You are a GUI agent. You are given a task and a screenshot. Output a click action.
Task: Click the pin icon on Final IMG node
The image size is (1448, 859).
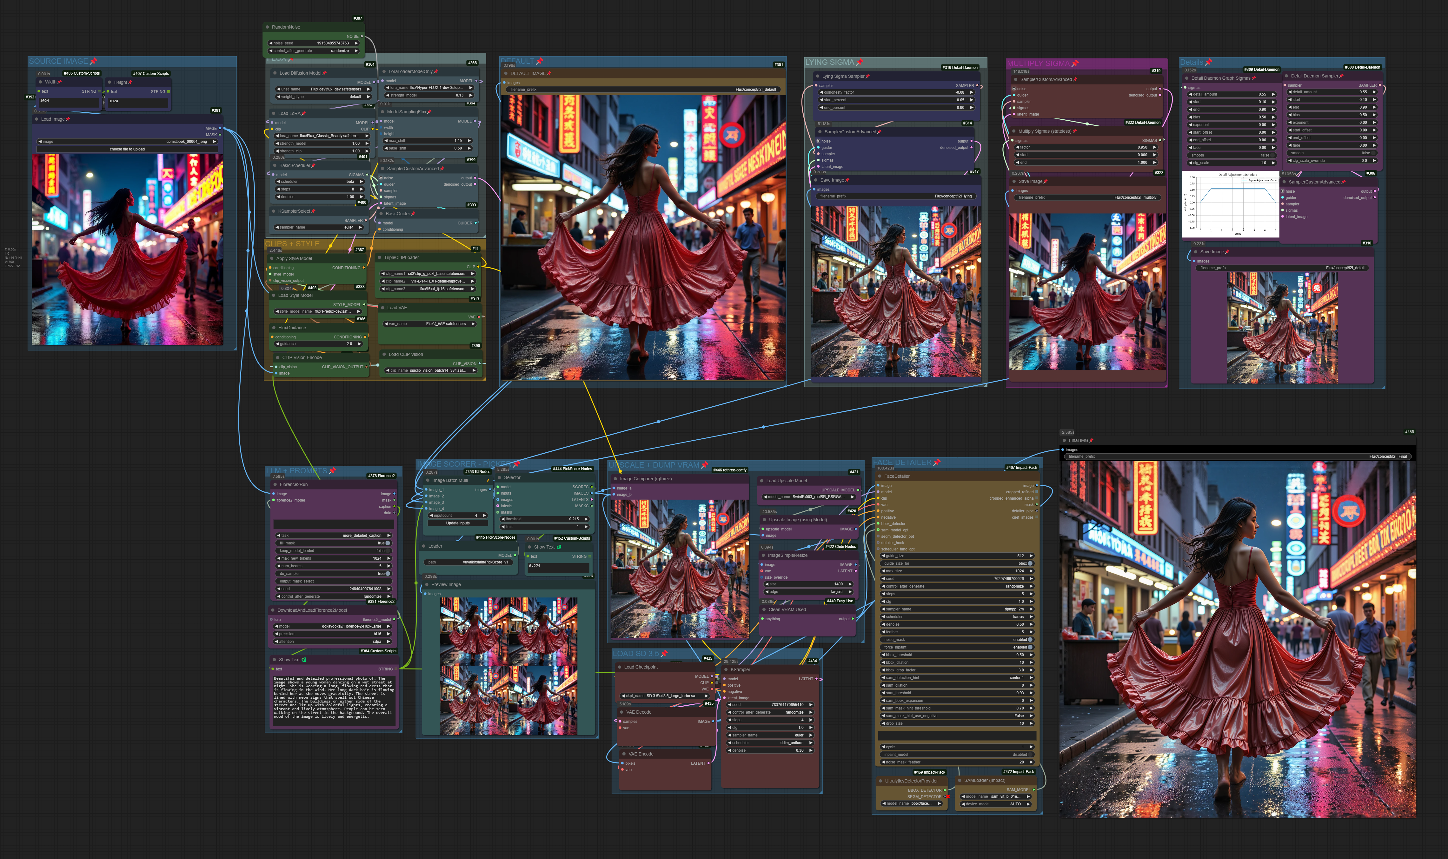[x=1092, y=441]
